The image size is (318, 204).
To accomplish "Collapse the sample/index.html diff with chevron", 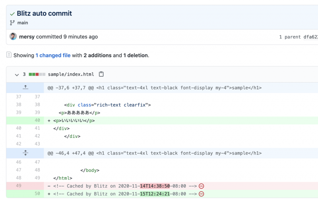I will point(17,74).
